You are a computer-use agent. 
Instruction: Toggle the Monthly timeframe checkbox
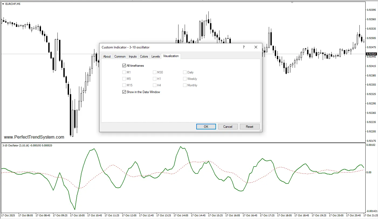coord(185,85)
